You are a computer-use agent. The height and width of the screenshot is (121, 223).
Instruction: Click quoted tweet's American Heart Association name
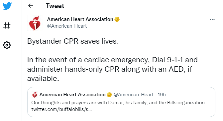click(x=72, y=95)
